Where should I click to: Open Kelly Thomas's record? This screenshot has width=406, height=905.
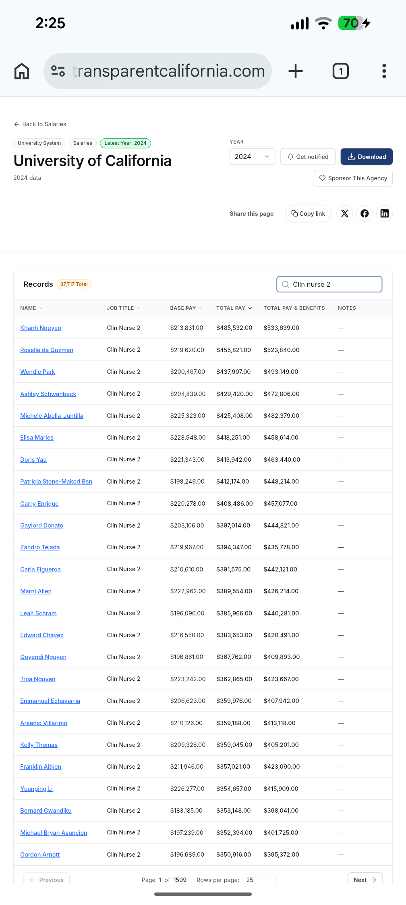coord(39,745)
